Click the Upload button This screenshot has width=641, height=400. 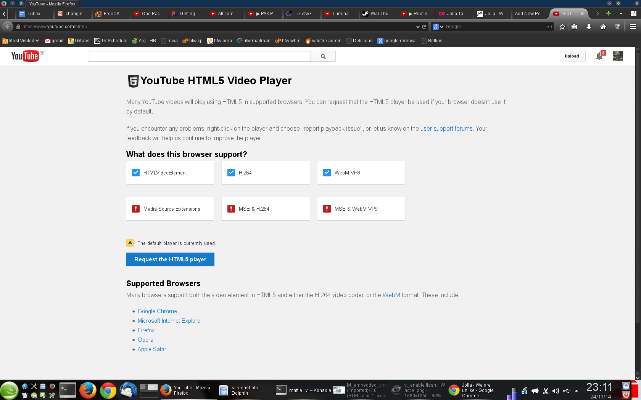[x=572, y=56]
